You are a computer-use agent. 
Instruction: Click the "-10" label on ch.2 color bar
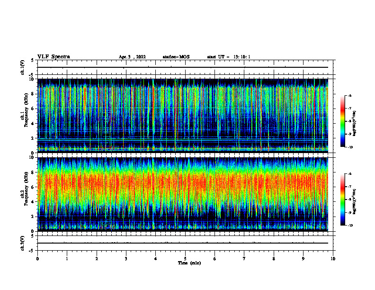tap(350, 226)
